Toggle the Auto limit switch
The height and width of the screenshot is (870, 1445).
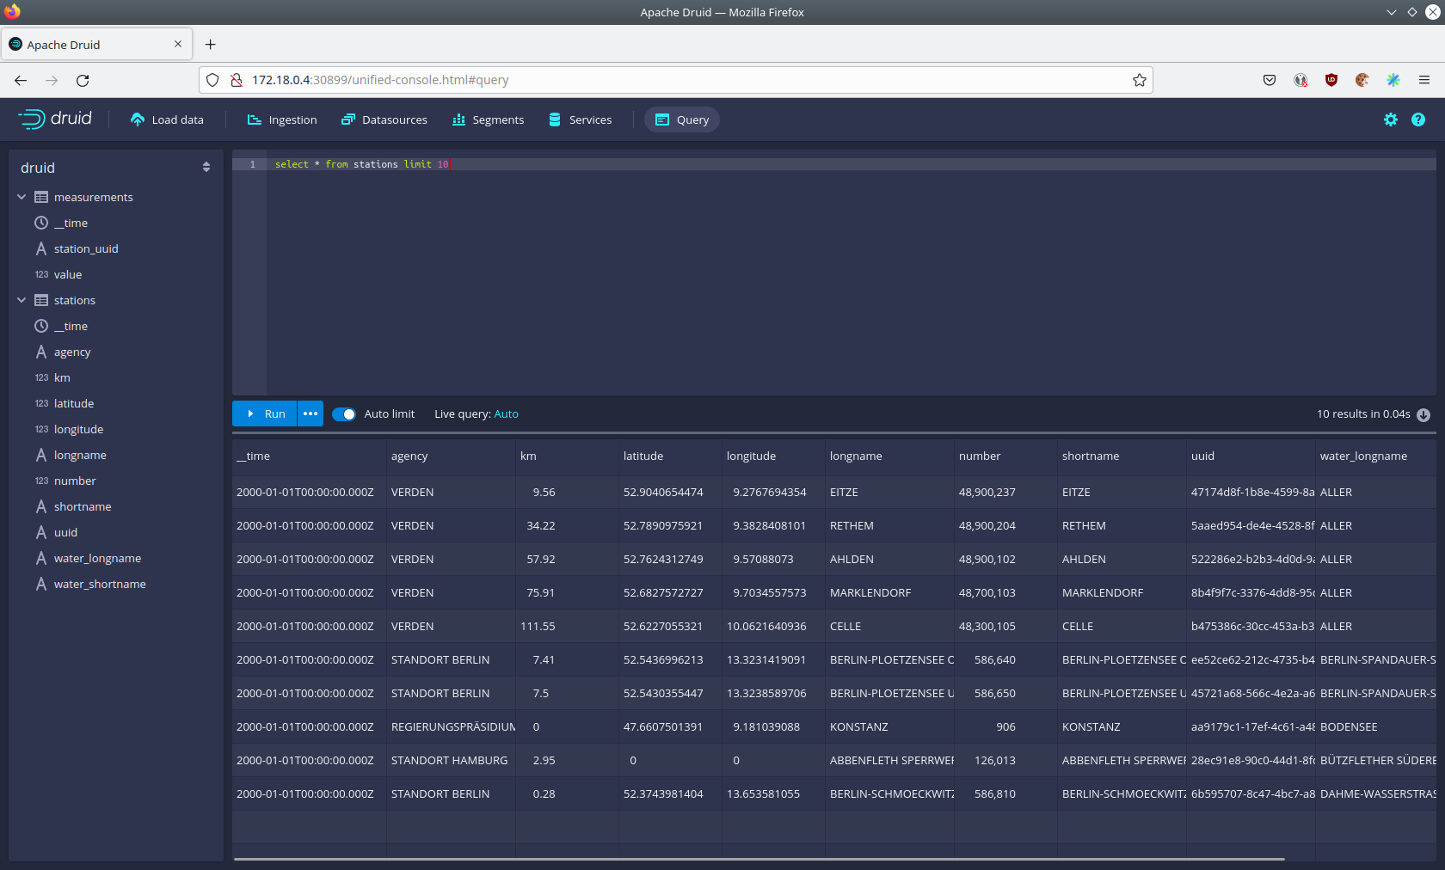344,414
